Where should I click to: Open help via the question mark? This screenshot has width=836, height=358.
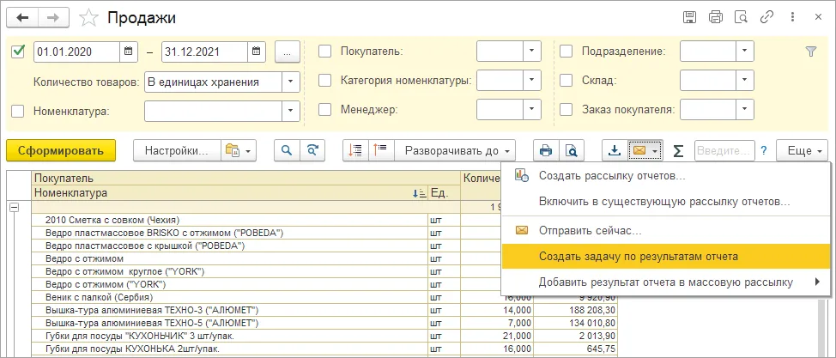(764, 151)
